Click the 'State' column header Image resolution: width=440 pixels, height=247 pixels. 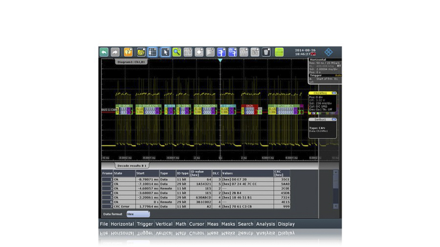pyautogui.click(x=124, y=173)
